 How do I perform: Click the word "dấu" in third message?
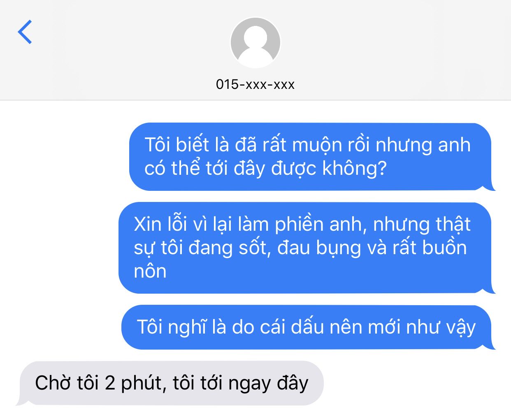305,327
